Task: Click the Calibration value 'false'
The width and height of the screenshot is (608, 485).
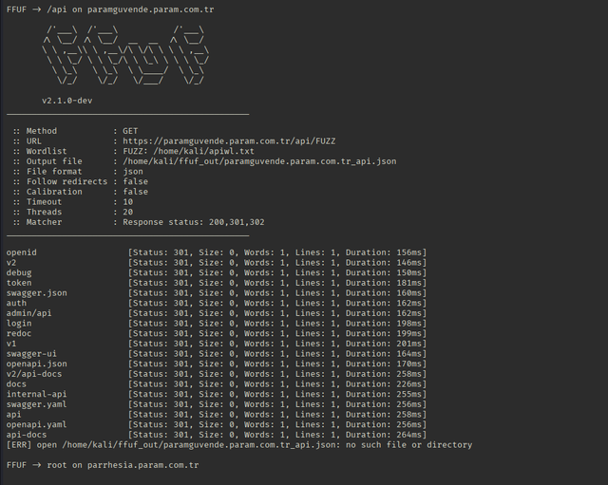Action: (x=135, y=192)
